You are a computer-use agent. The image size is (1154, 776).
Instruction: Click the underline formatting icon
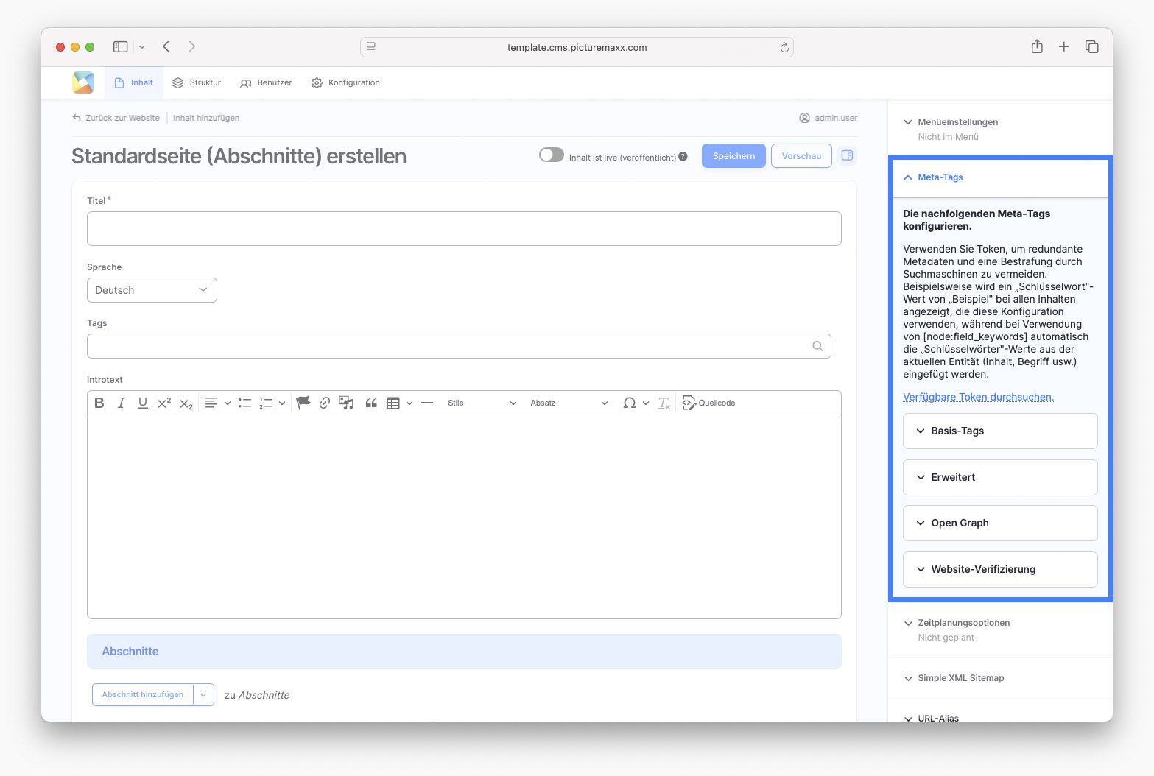pyautogui.click(x=143, y=403)
